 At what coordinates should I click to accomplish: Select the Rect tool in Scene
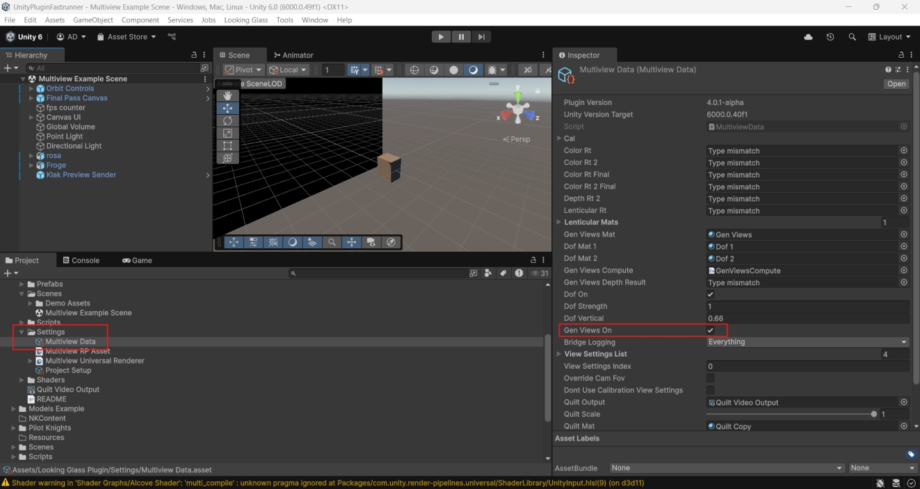click(x=227, y=146)
